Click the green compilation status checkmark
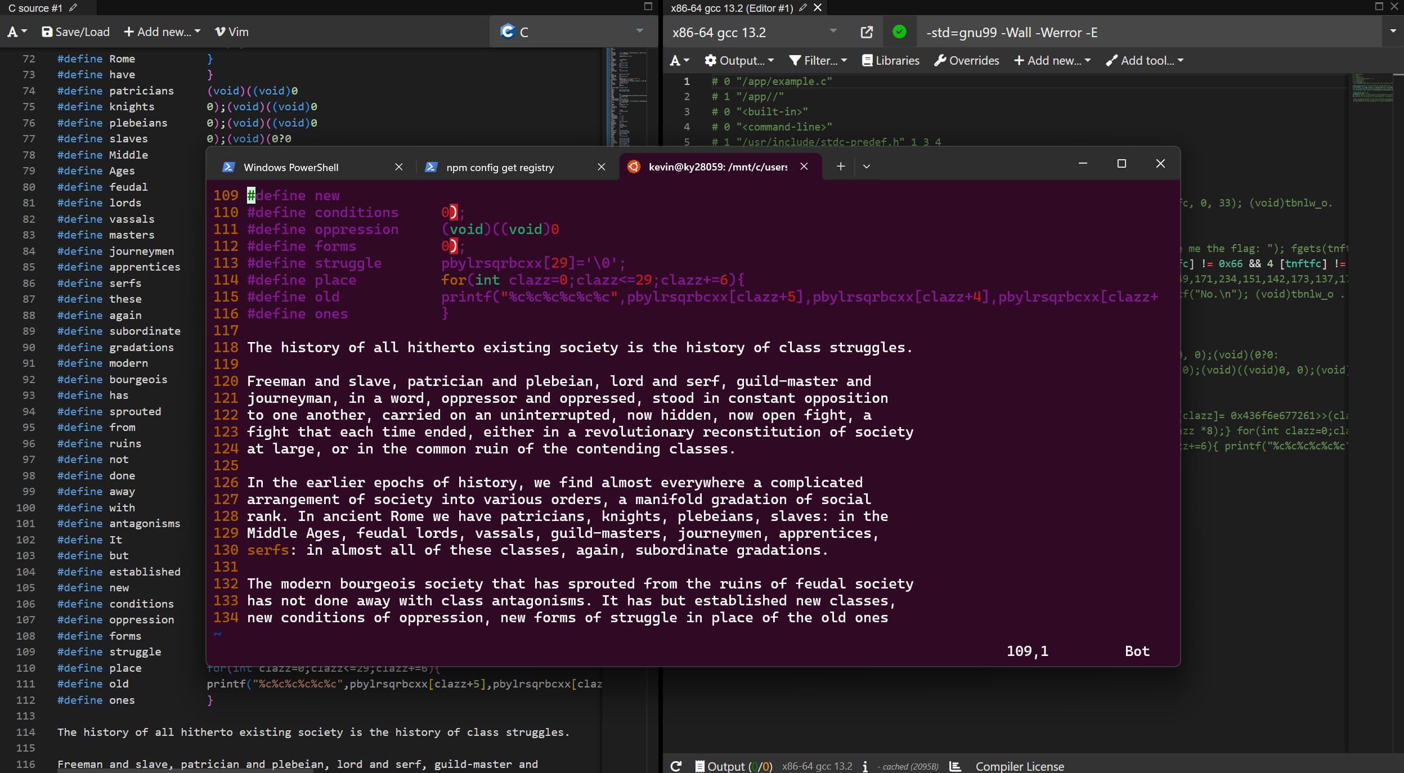The width and height of the screenshot is (1404, 773). [x=899, y=32]
